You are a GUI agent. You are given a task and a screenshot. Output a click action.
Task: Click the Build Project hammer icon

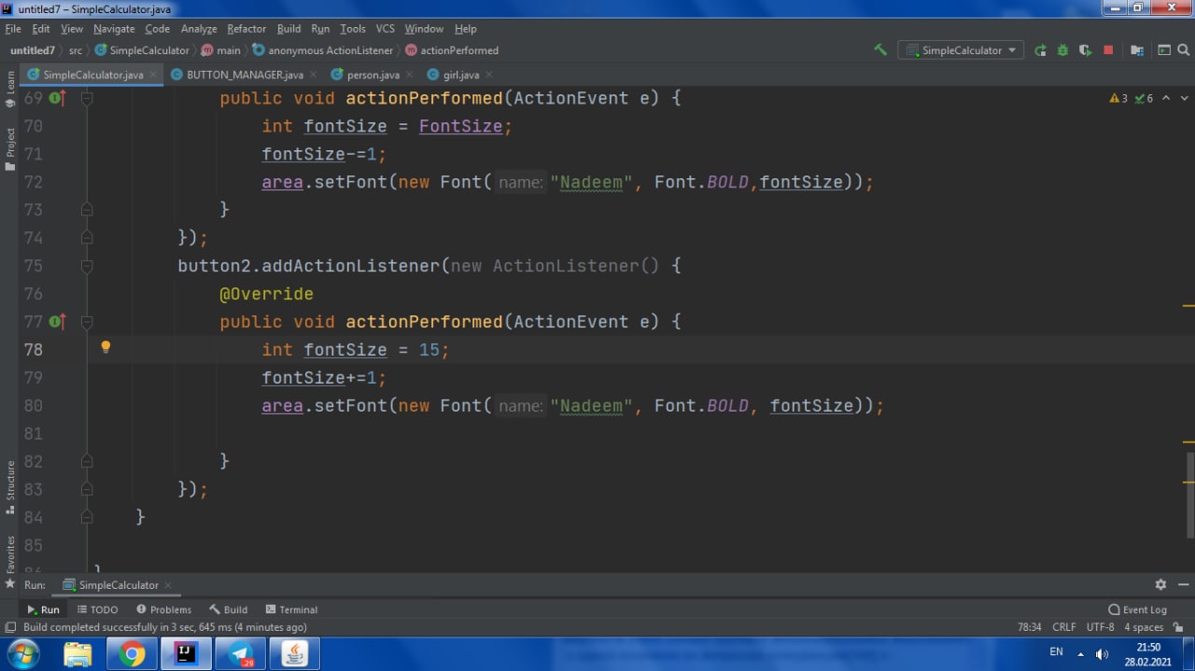tap(880, 50)
